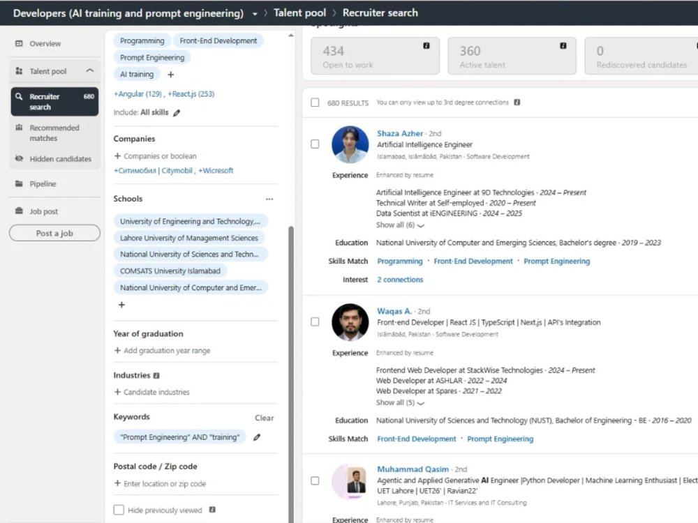
Task: Select Waqas A. candidate checkbox
Action: [x=315, y=321]
